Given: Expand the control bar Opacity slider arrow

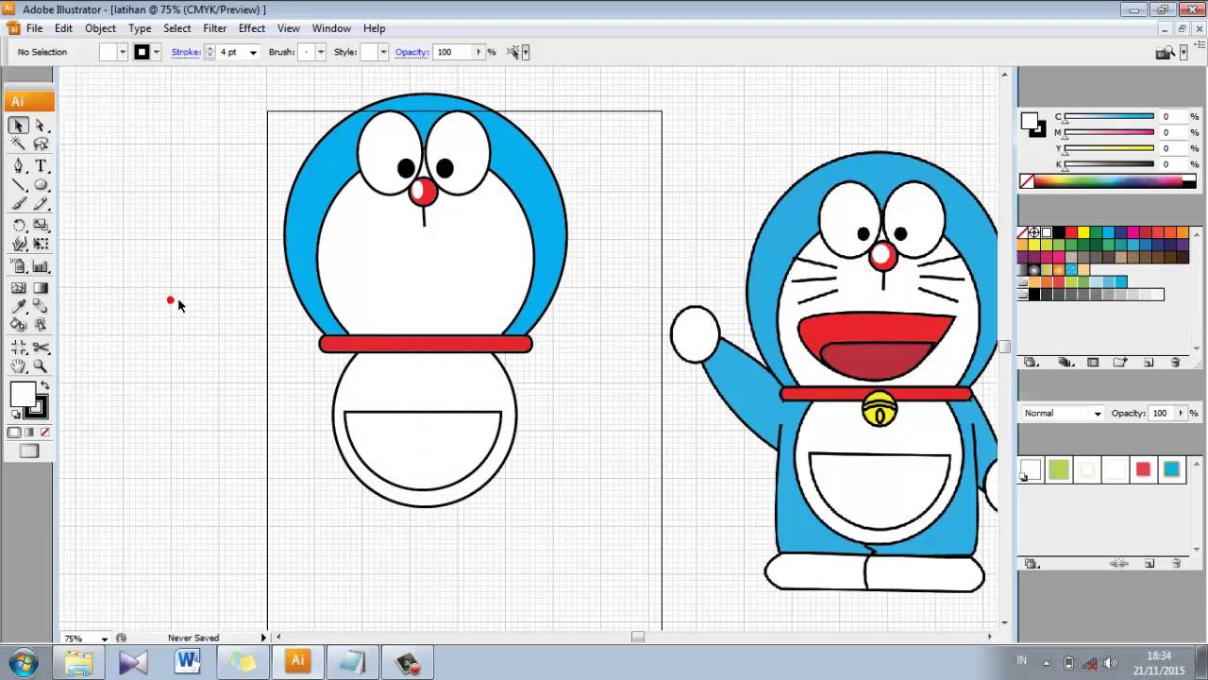Looking at the screenshot, I should click(478, 52).
